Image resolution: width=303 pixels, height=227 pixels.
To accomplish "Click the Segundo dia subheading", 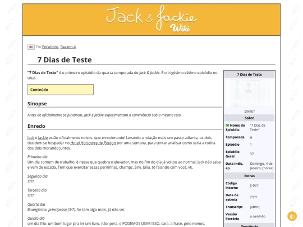I will point(38,176).
